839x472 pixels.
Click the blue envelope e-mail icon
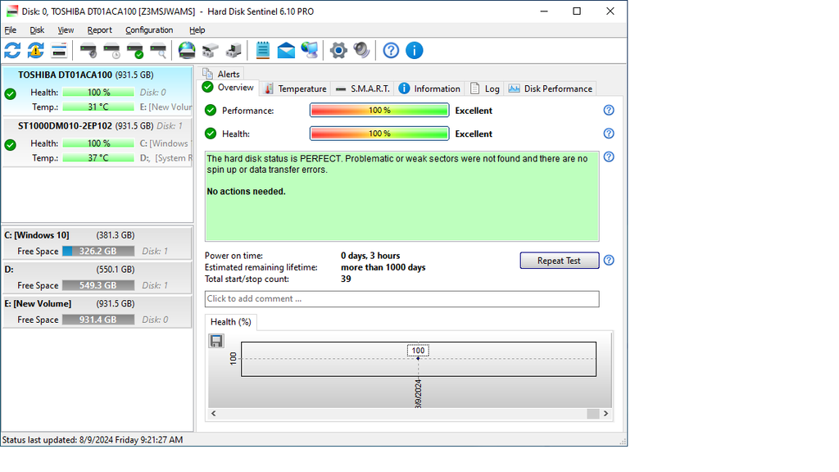point(286,51)
